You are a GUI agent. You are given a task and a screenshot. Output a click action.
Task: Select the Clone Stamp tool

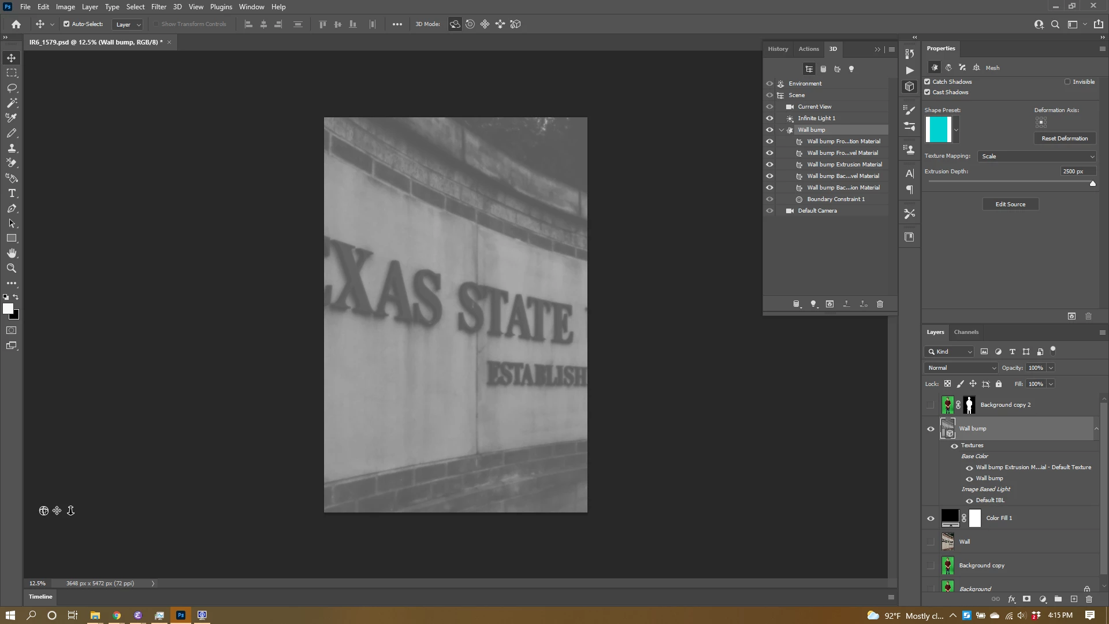point(12,148)
